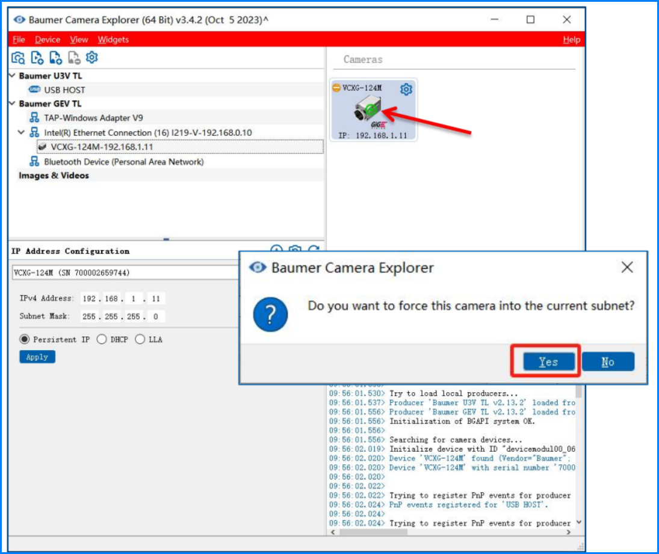
Task: Click the IPv4 second octet field 168
Action: pyautogui.click(x=111, y=298)
